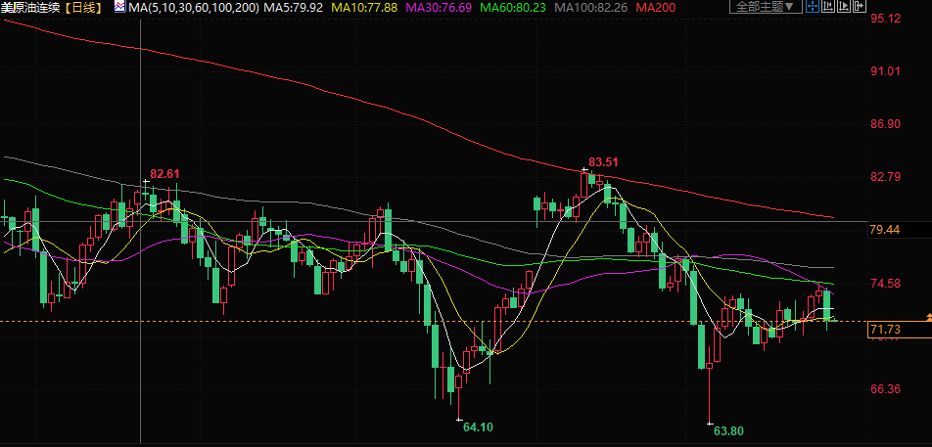Click the 86.90 axis price label
932x447 pixels.
[885, 124]
